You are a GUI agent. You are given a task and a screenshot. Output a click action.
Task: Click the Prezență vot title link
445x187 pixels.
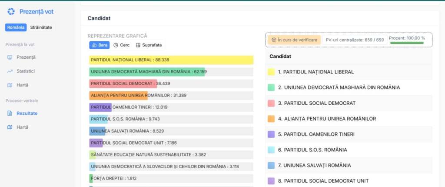click(x=37, y=11)
